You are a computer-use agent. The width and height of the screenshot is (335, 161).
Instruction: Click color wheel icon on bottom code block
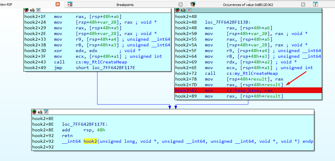pyautogui.click(x=34, y=112)
